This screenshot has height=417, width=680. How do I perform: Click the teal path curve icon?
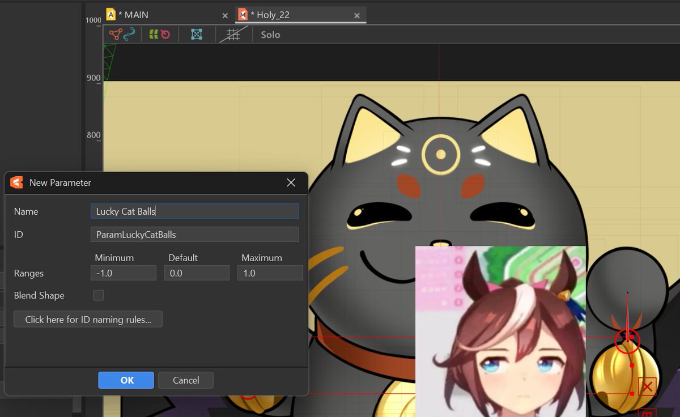130,35
